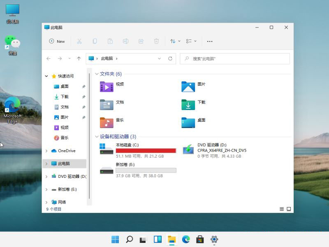Switch to large thumbnail view in status bar

(x=289, y=209)
